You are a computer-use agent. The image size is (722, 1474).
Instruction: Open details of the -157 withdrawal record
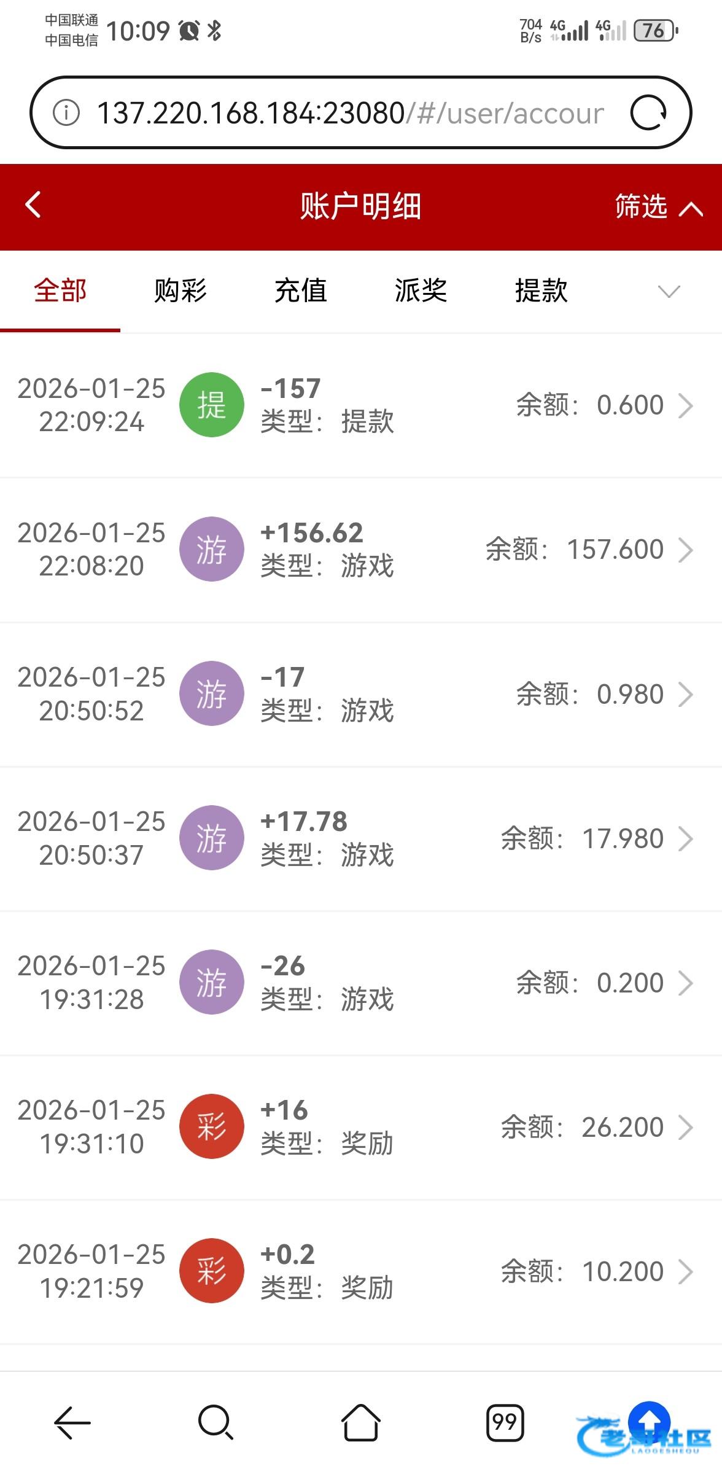(x=685, y=405)
